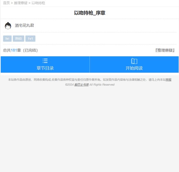
Task: Select the 刑侦 tag
Action: click(x=19, y=39)
